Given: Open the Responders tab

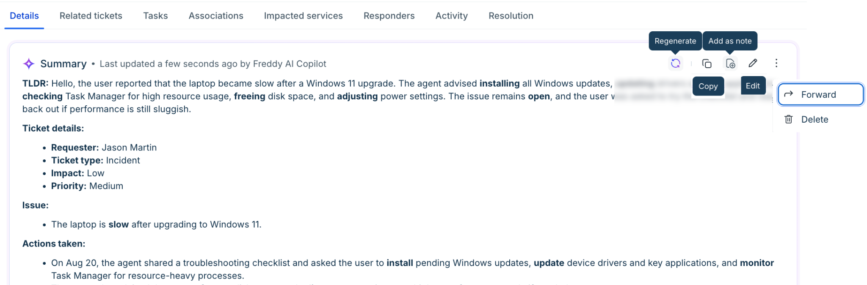Looking at the screenshot, I should tap(389, 16).
